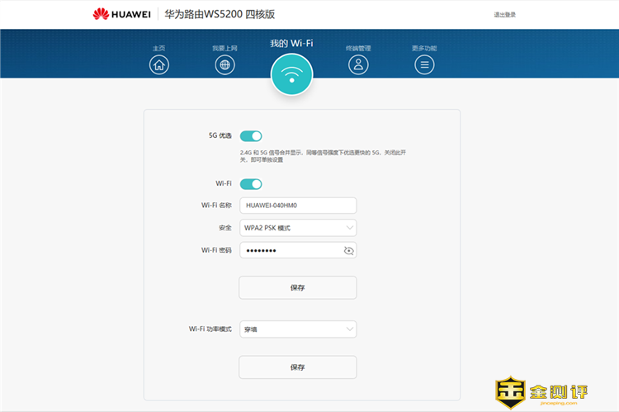Open 更多功能 menu lines icon

[424, 65]
